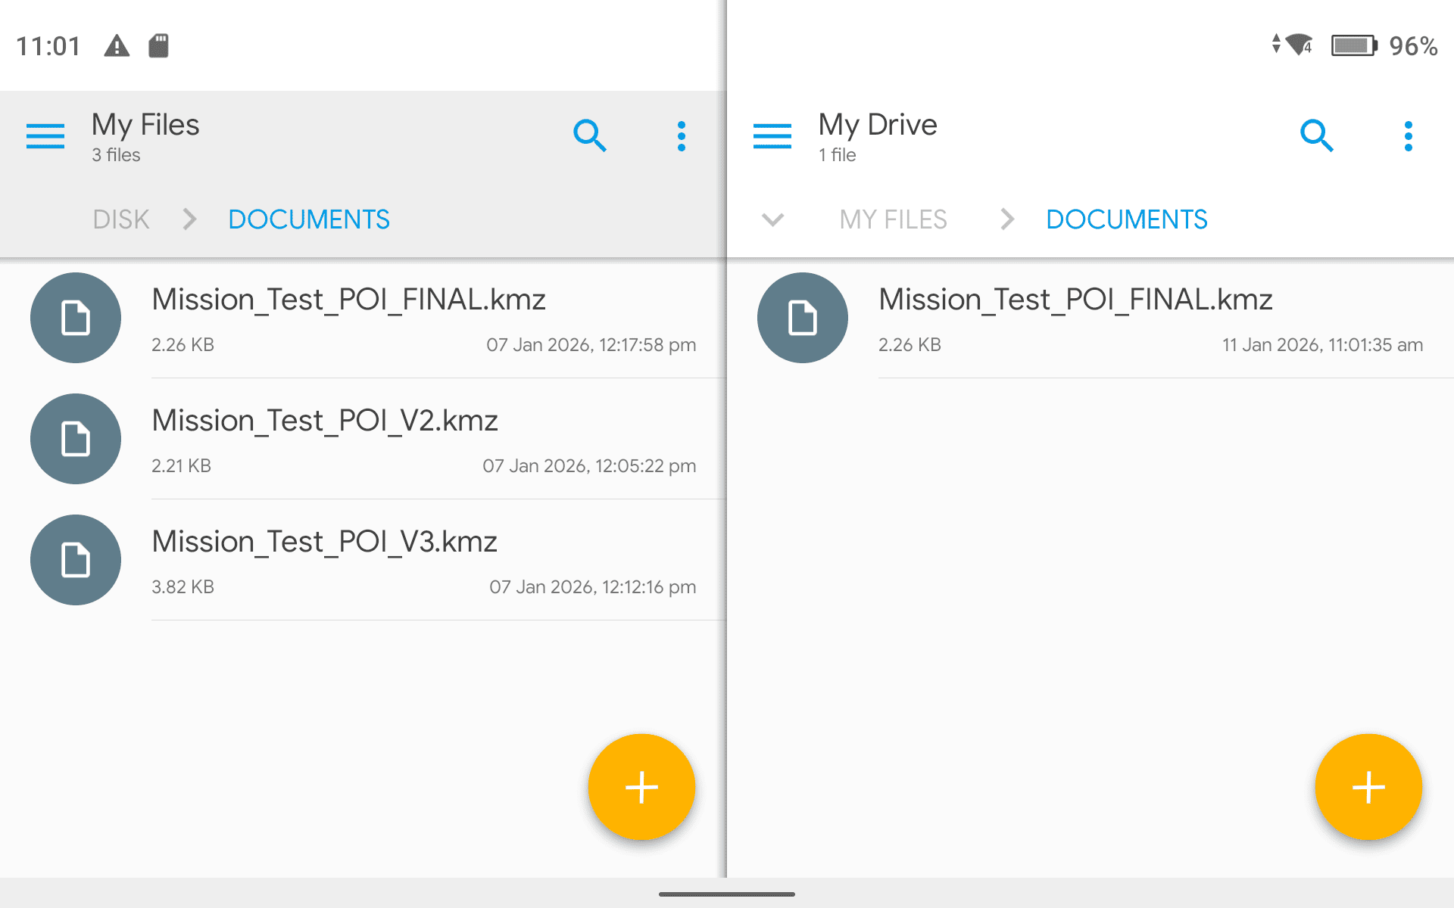Select DOCUMENTS breadcrumb in My Files pane
1454x908 pixels.
(x=309, y=219)
